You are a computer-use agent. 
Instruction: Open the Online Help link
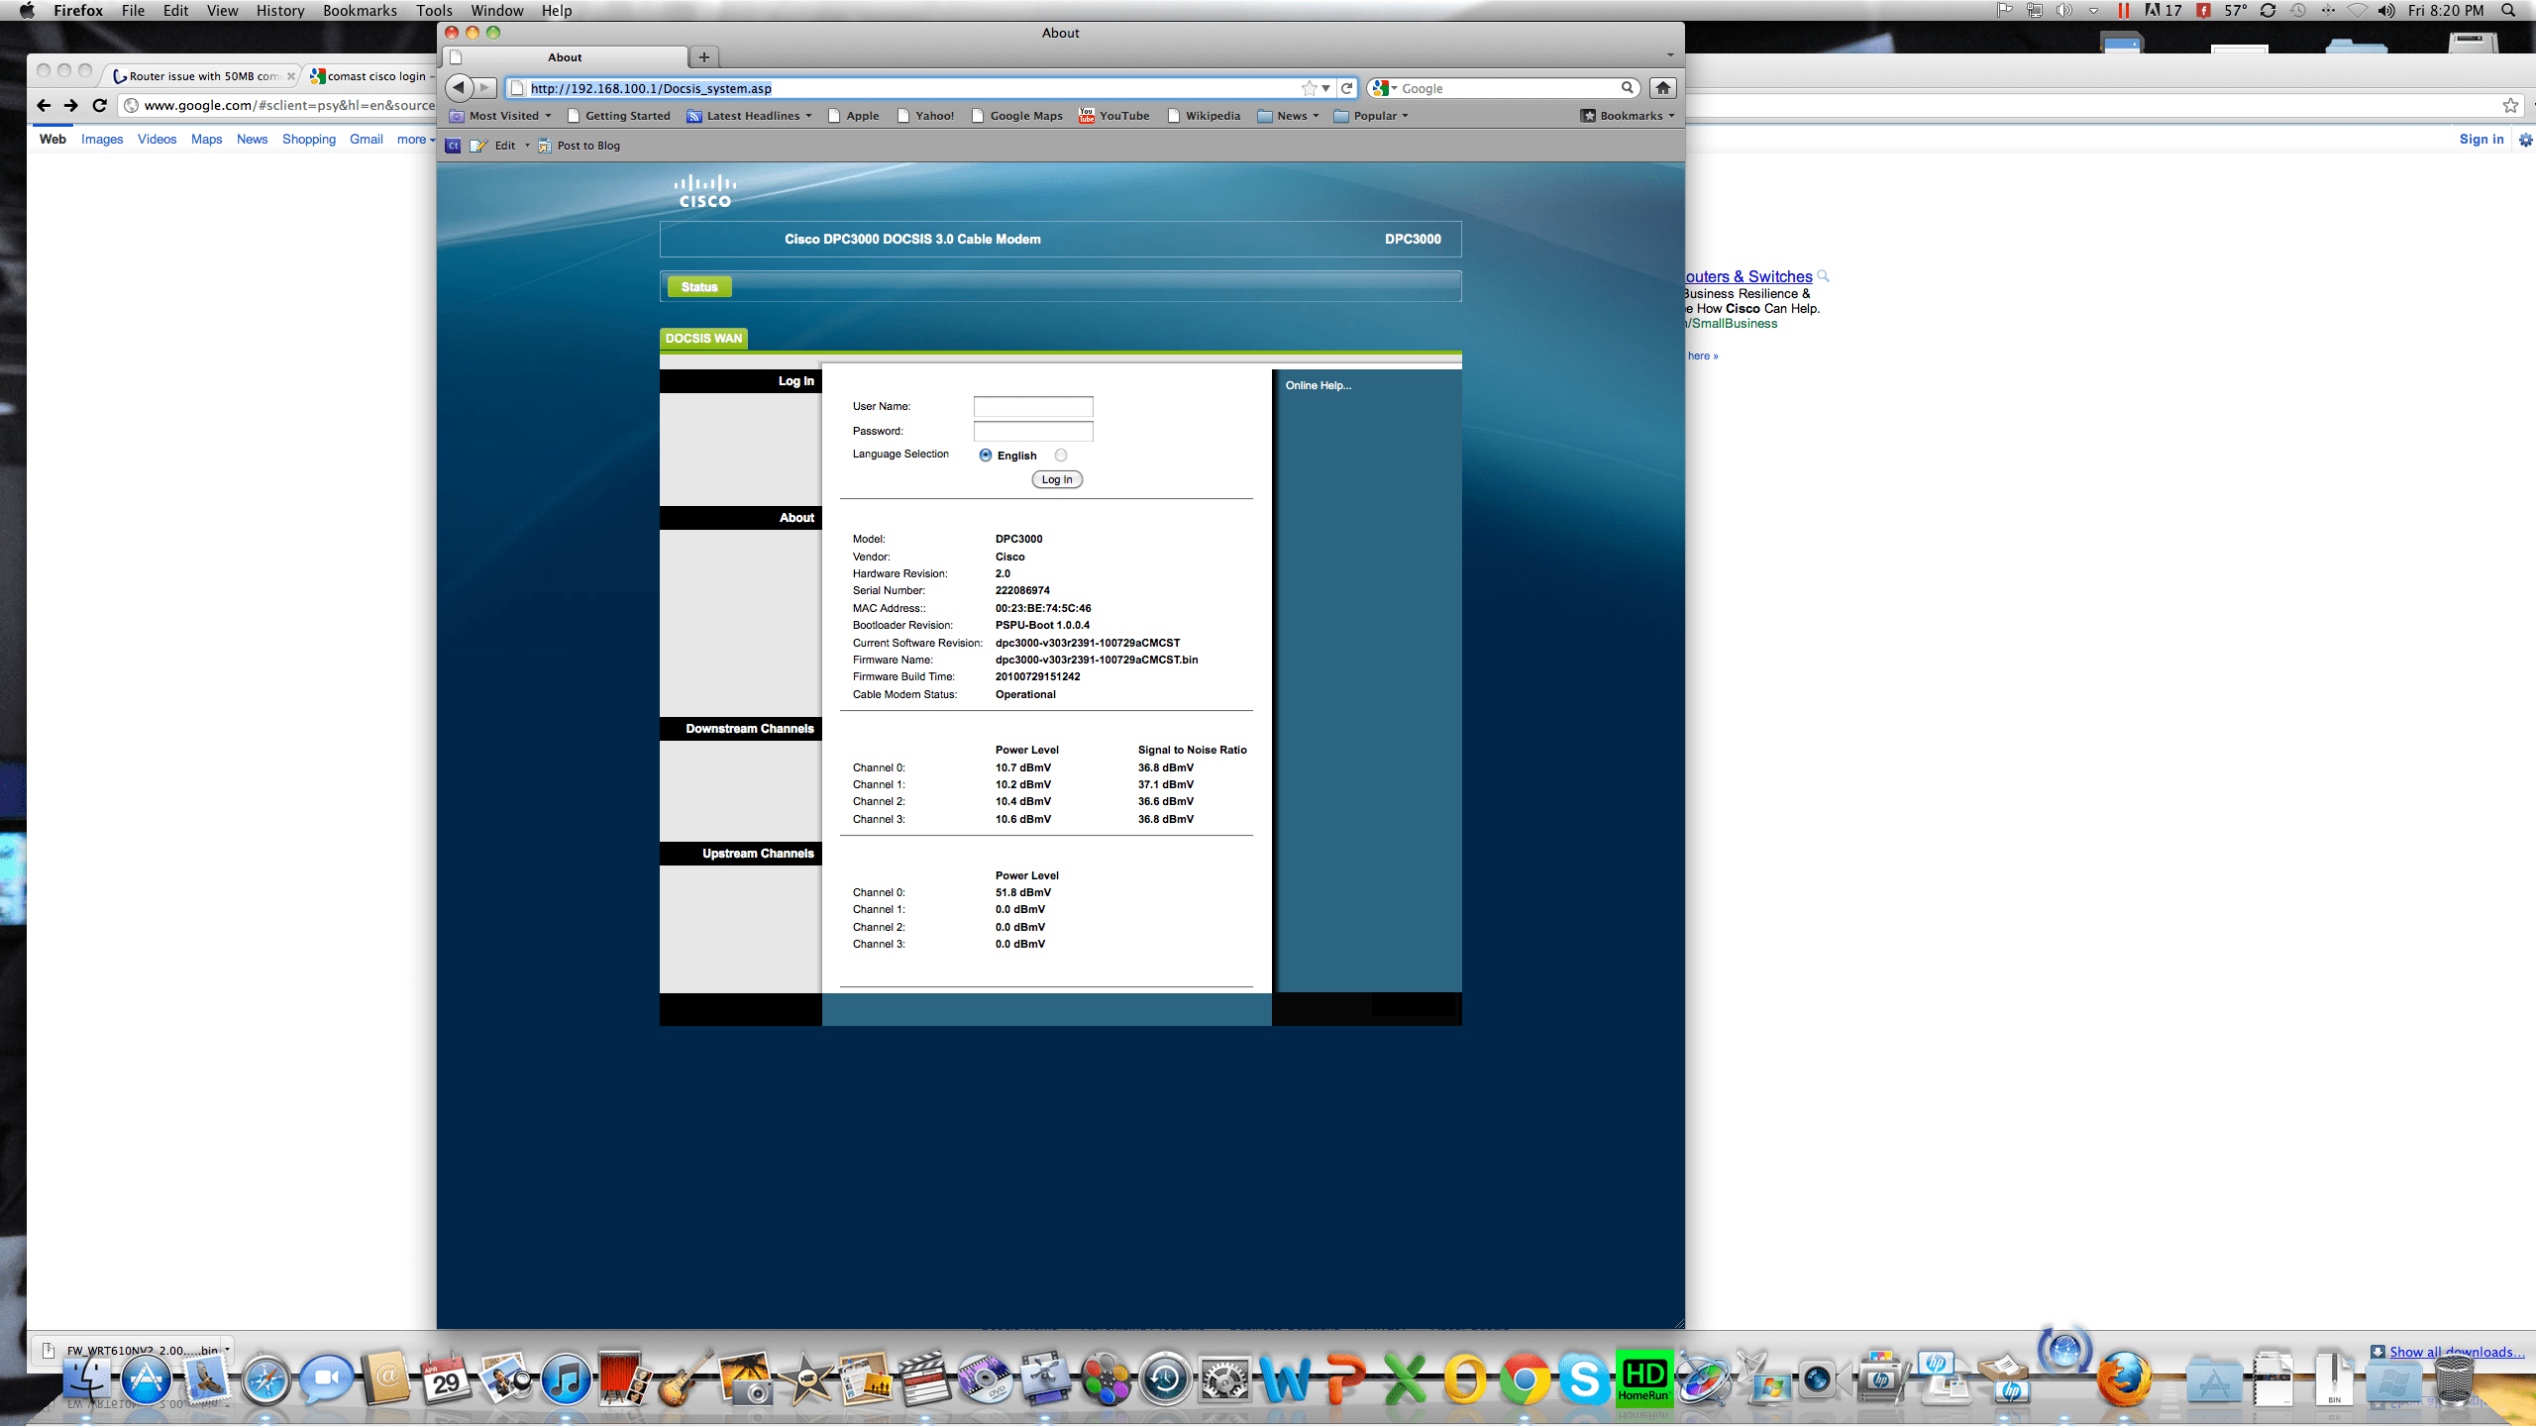(1319, 385)
